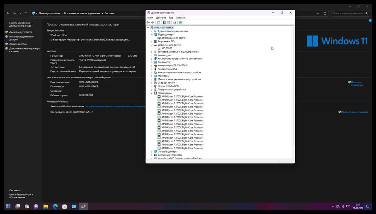The width and height of the screenshot is (376, 214).
Task: Toggle the action pane toolbar icon
Action: tap(169, 22)
